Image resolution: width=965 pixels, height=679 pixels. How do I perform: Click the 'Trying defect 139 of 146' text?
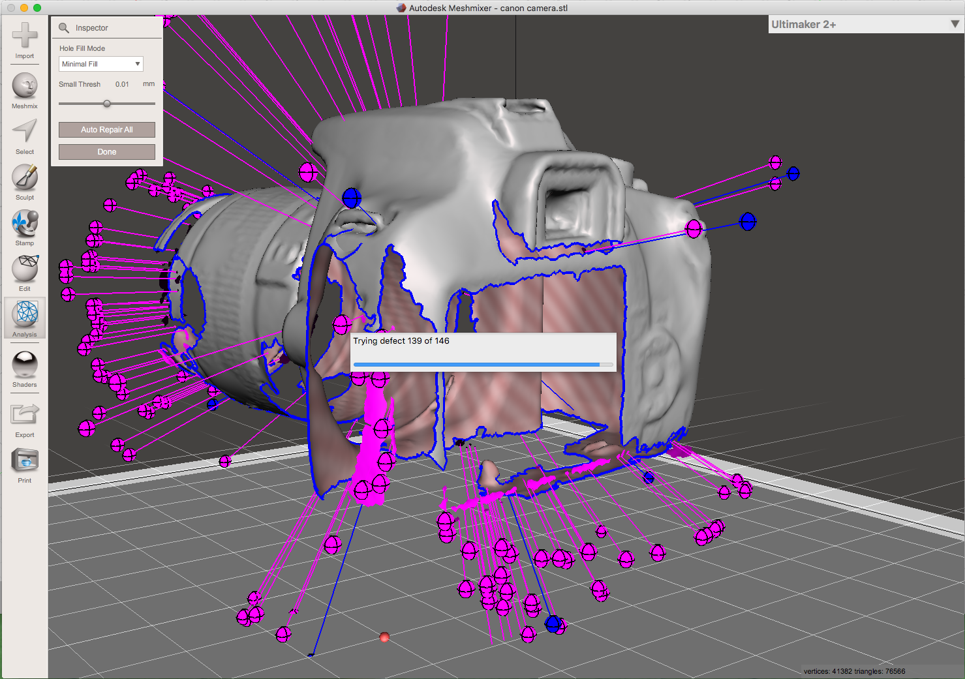coord(401,340)
